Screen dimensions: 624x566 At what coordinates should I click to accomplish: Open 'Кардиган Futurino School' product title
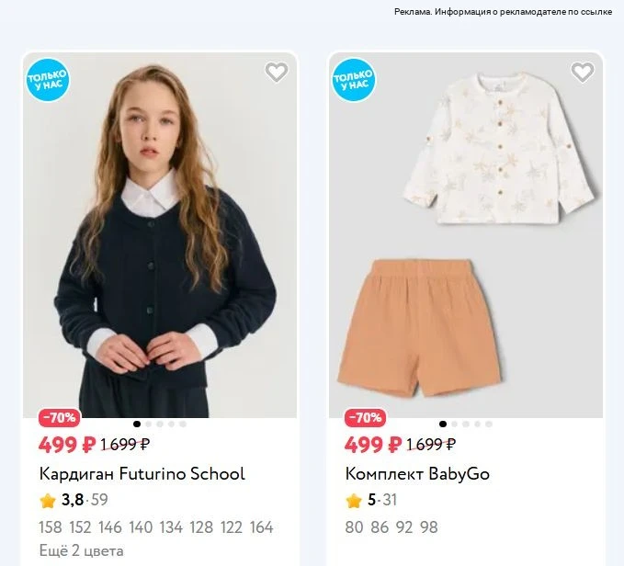[x=142, y=474]
